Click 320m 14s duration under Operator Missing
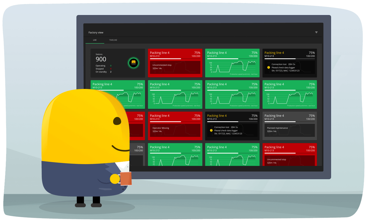This screenshot has width=367, height=223. 157,131
